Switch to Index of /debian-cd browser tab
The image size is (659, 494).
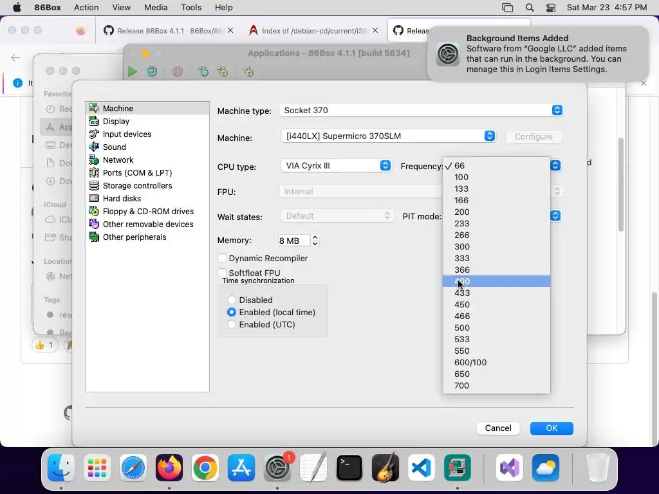tap(314, 31)
